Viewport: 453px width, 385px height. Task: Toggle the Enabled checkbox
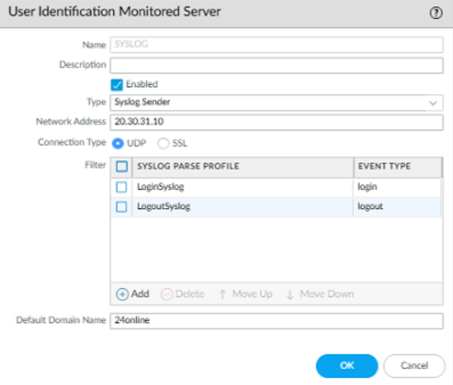117,85
